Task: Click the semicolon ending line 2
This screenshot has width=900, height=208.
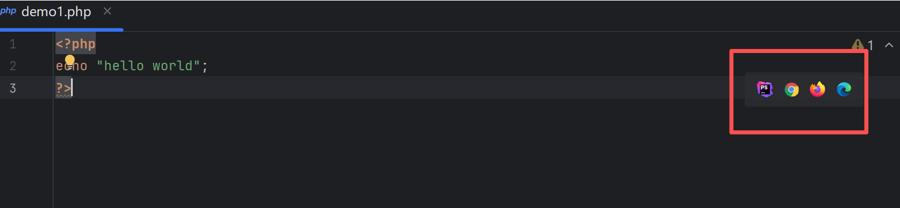Action: [x=204, y=67]
